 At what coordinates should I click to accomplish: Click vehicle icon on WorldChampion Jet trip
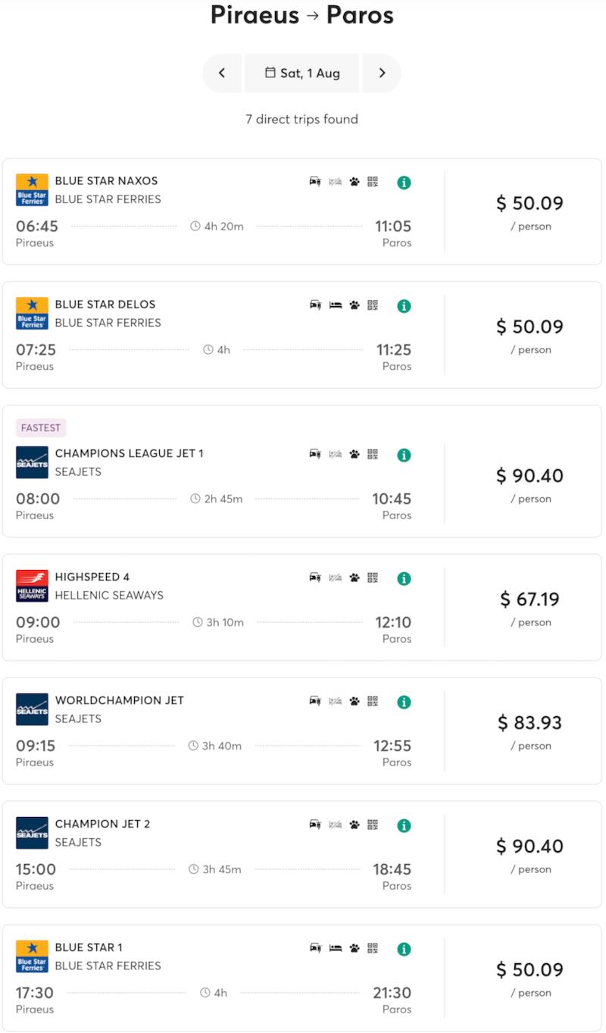pyautogui.click(x=315, y=701)
